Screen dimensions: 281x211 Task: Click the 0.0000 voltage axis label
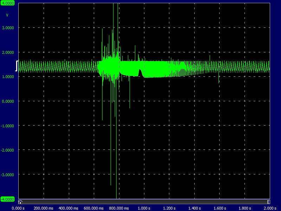[x=8, y=101]
